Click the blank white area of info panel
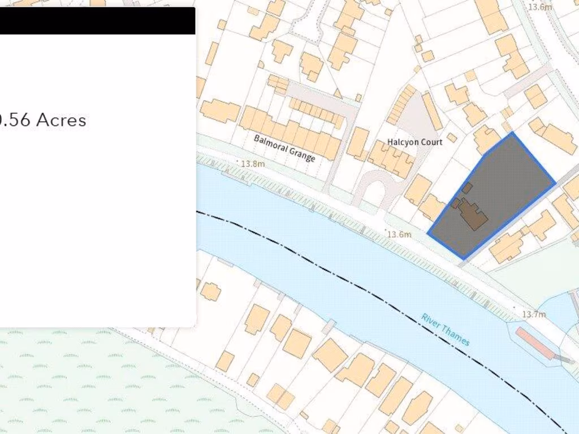Screen dimensions: 579x434 pos(96,237)
